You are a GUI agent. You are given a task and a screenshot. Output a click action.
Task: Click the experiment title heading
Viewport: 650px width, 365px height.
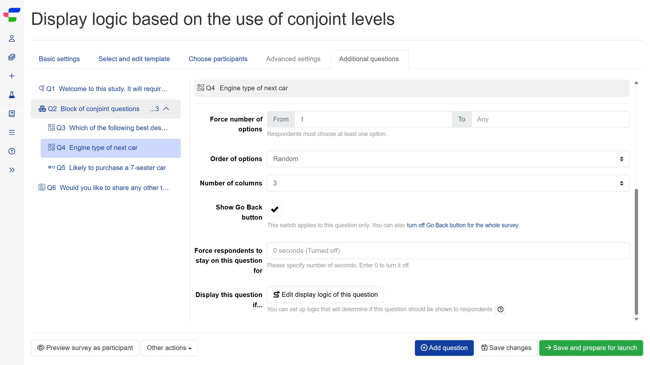point(213,19)
